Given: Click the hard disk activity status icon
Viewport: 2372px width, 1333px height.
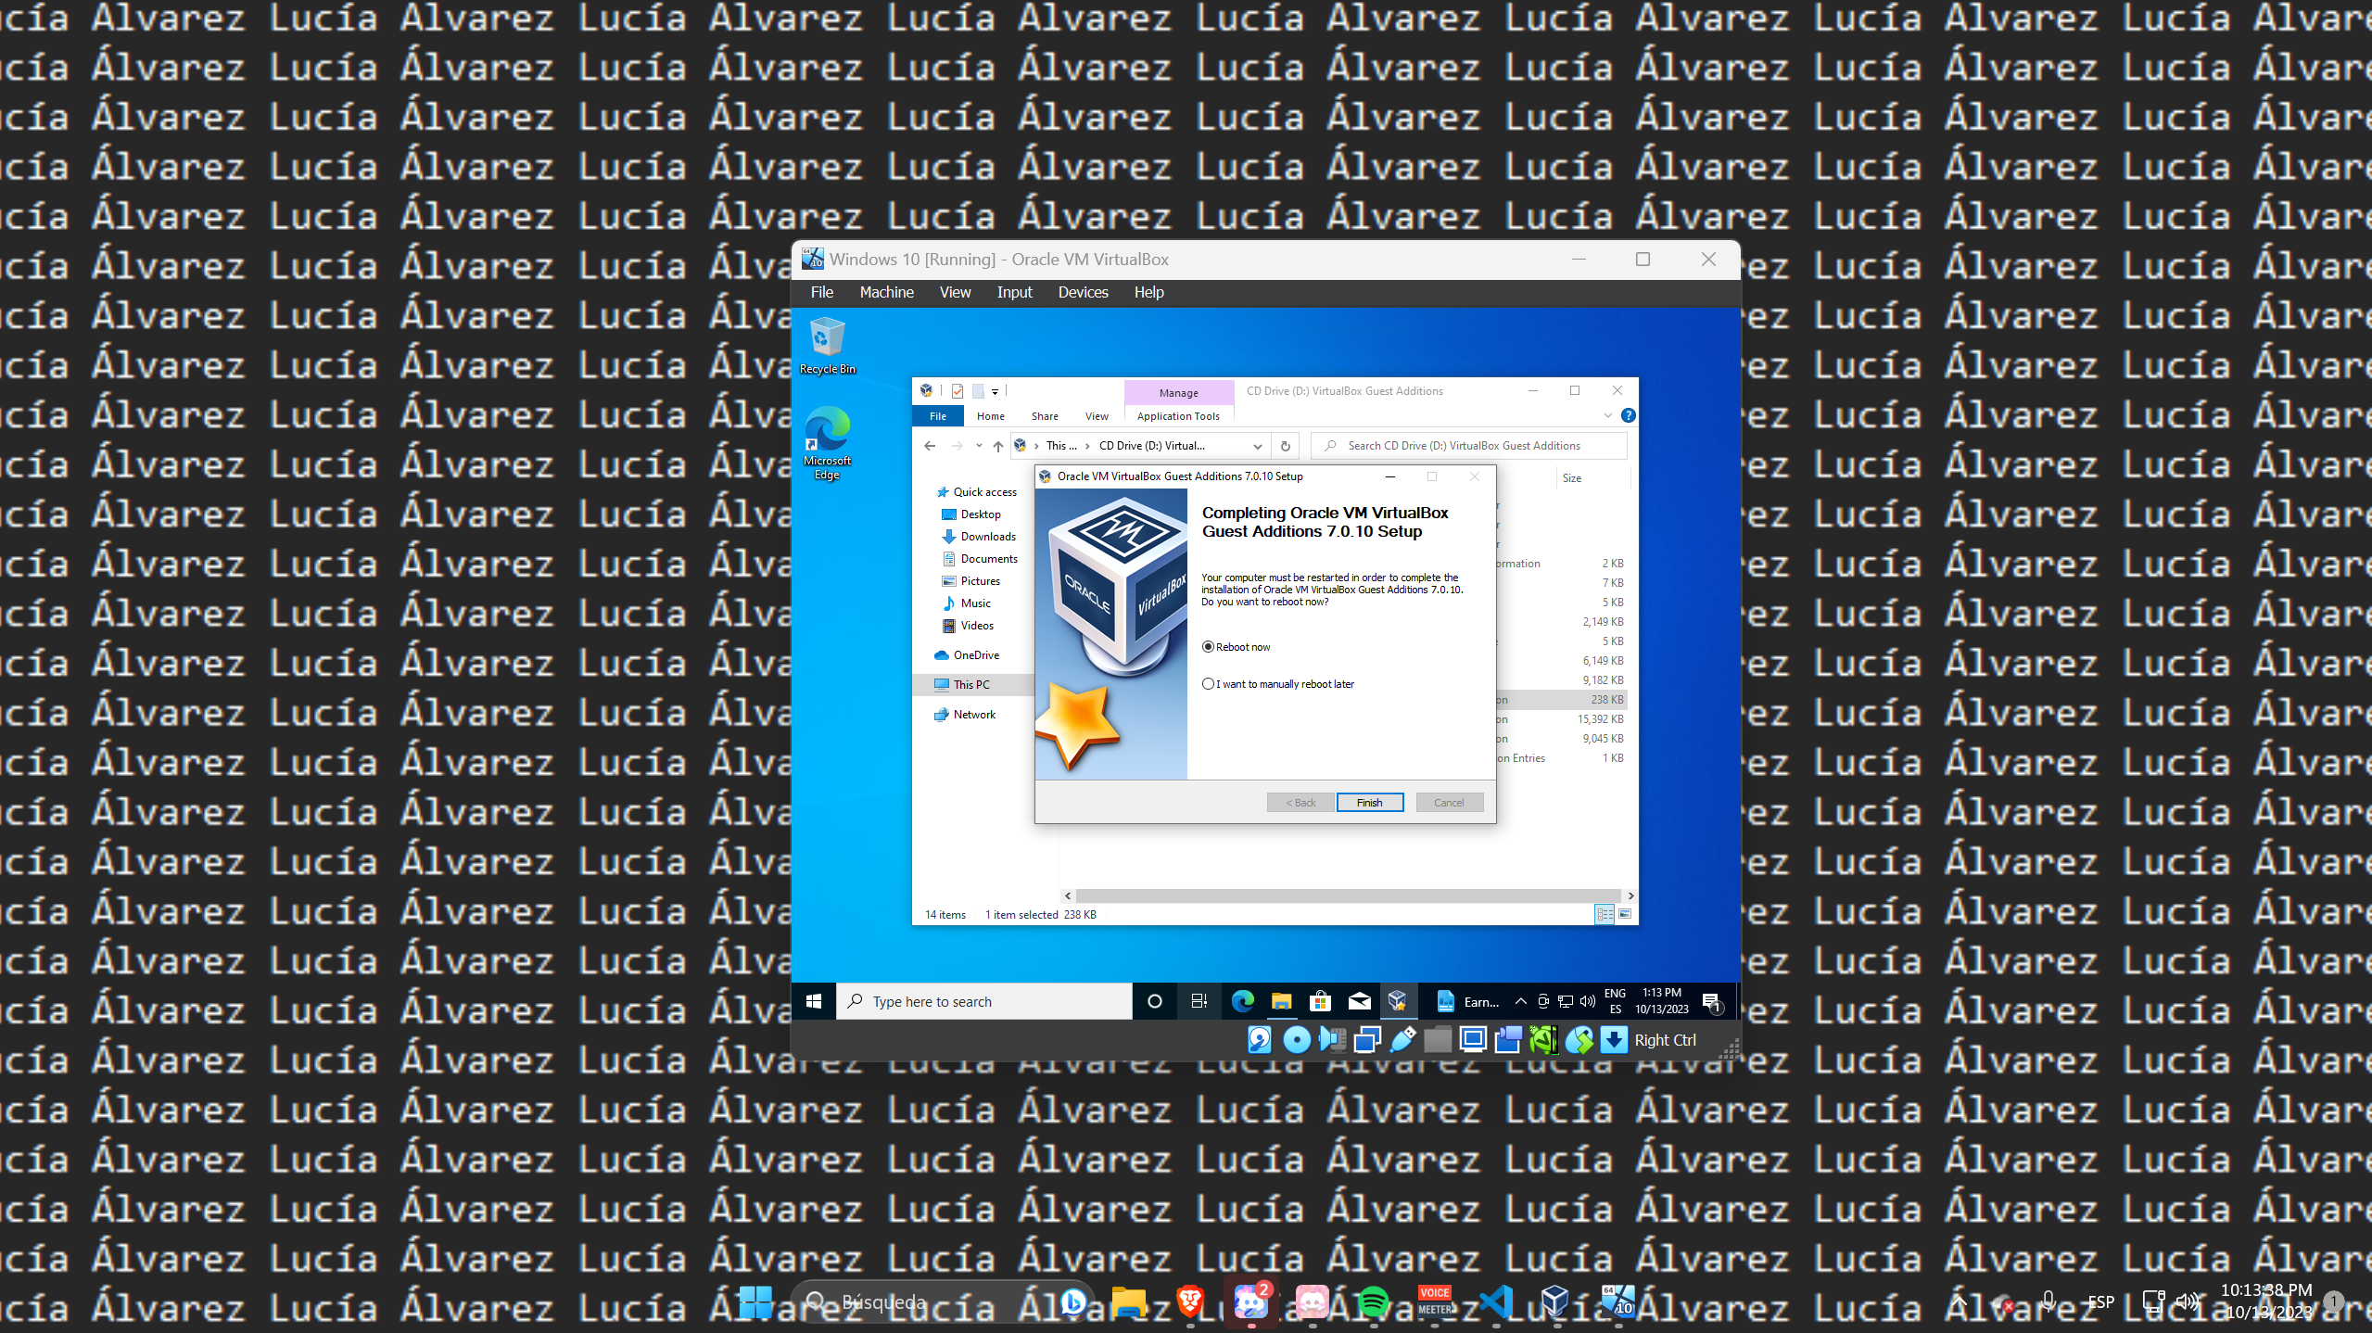Looking at the screenshot, I should click(x=1260, y=1040).
